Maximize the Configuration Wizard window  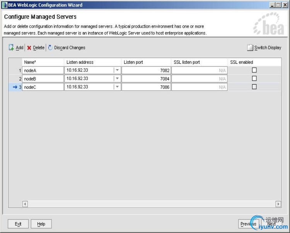[278, 5]
